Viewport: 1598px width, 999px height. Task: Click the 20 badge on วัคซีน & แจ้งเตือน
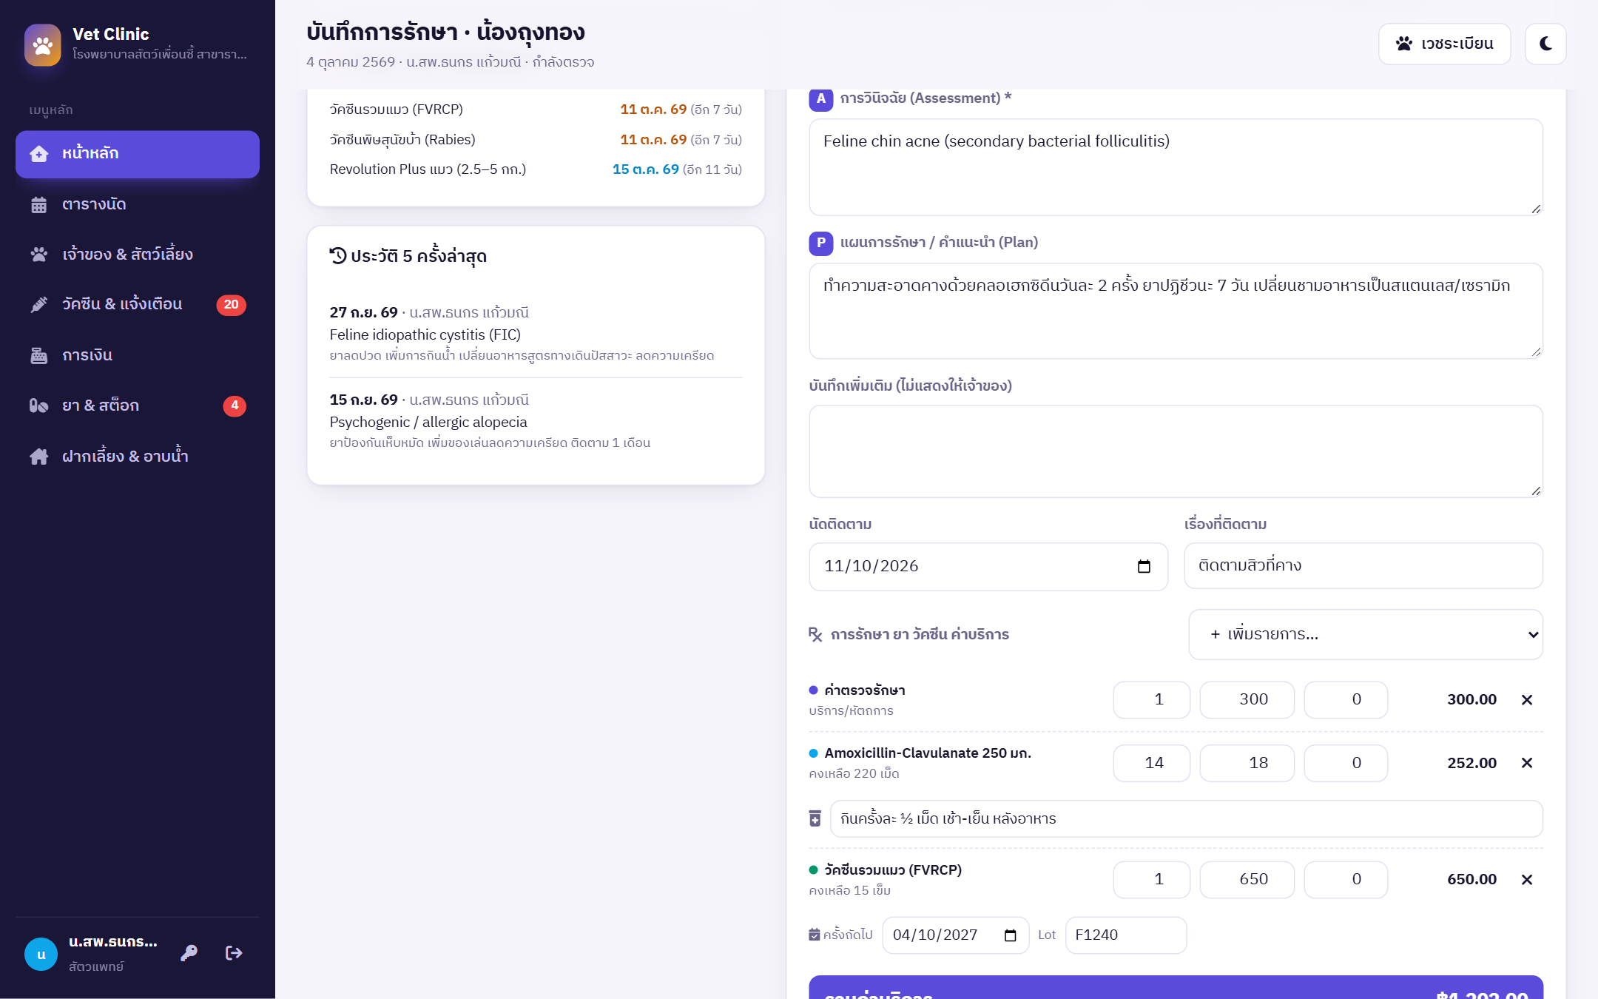(x=231, y=304)
